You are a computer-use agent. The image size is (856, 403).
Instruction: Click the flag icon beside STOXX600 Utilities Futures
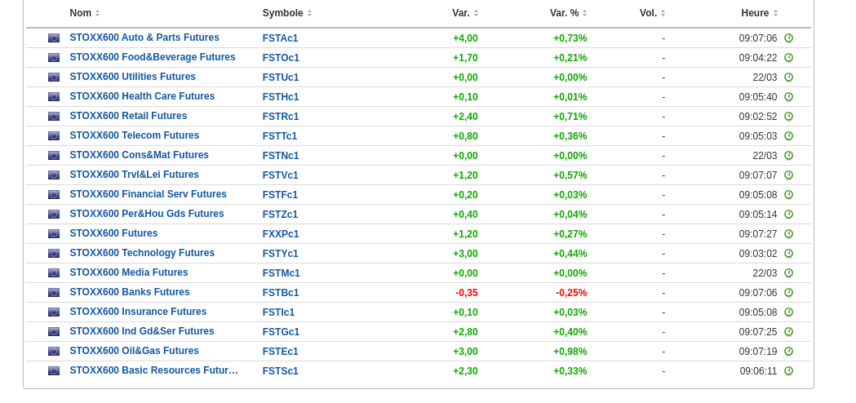click(54, 77)
